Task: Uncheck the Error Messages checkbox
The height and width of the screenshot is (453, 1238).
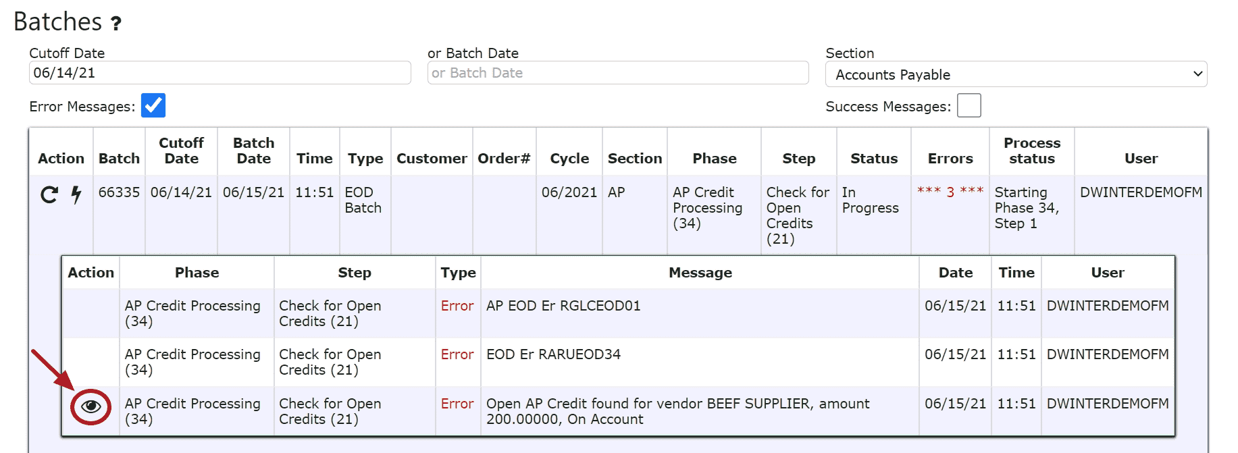Action: coord(153,105)
